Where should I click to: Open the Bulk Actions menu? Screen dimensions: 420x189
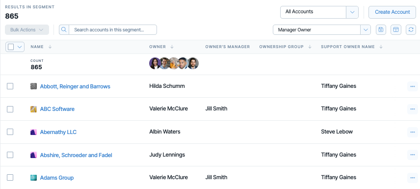coord(27,30)
